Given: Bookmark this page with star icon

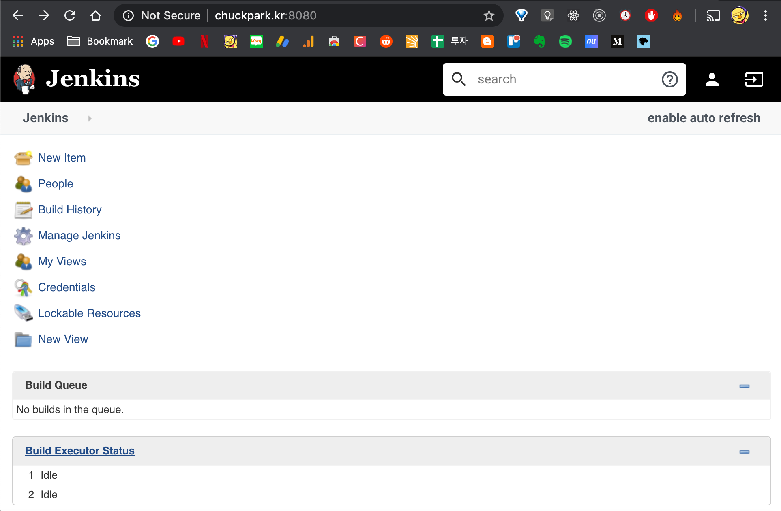Looking at the screenshot, I should 489,15.
